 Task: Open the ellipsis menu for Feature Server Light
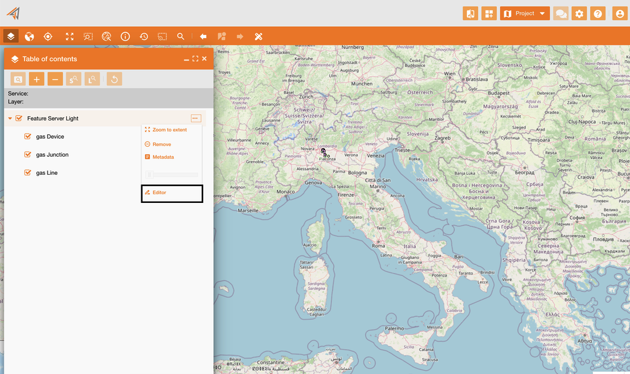(196, 119)
